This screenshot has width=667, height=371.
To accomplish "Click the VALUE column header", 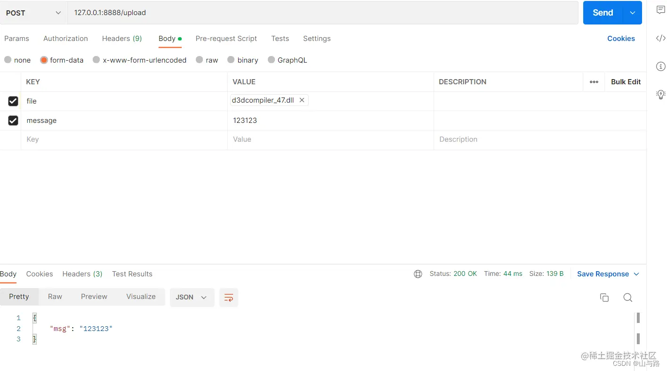I will (244, 82).
